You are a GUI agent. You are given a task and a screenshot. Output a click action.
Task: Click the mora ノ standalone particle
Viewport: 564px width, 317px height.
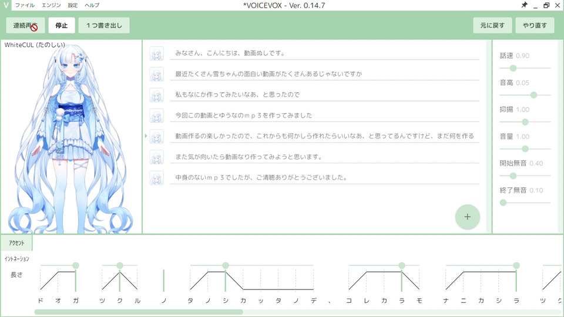[164, 301]
